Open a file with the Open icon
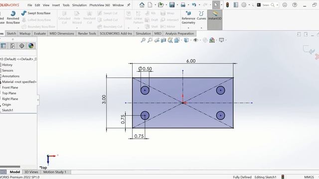The image size is (319, 179). 160,5
